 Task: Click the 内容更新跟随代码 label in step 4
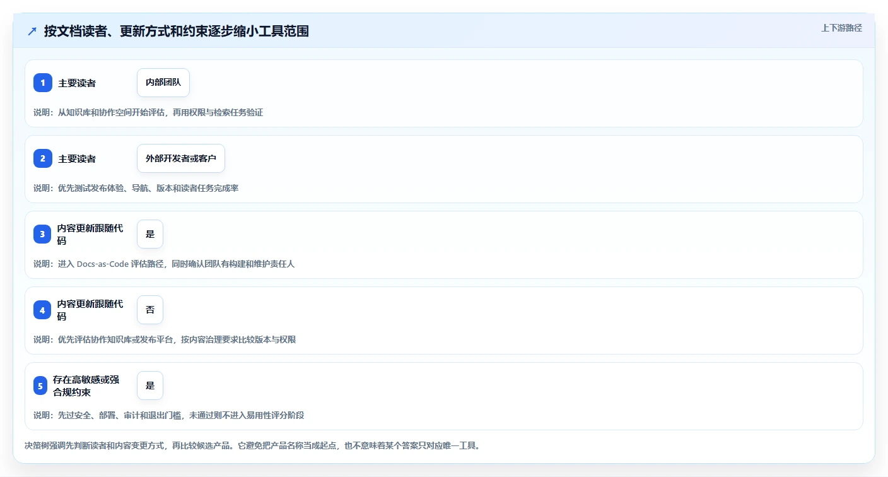click(90, 310)
